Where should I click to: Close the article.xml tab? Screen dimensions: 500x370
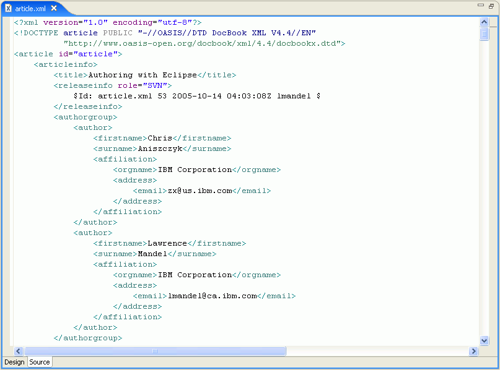(x=54, y=8)
